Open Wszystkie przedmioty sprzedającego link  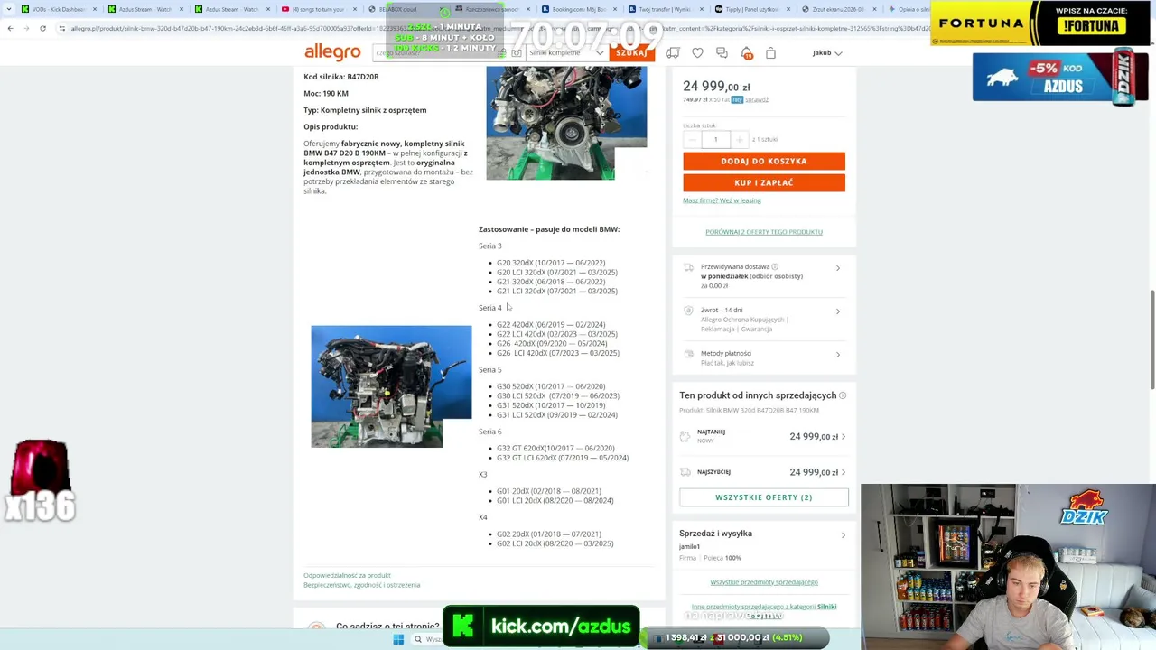[x=764, y=582]
